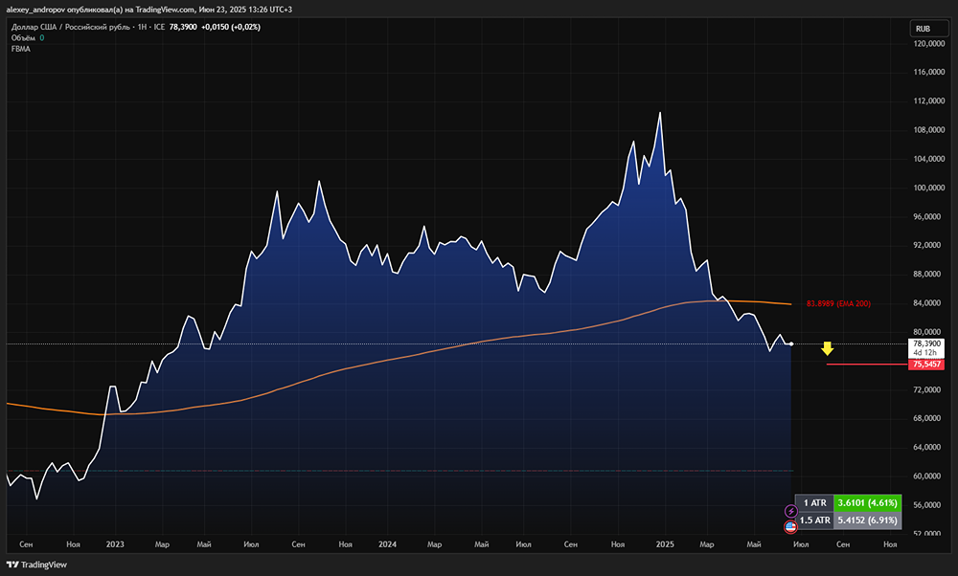The image size is (958, 576).
Task: Click the 1 ATR table cell
Action: (x=814, y=502)
